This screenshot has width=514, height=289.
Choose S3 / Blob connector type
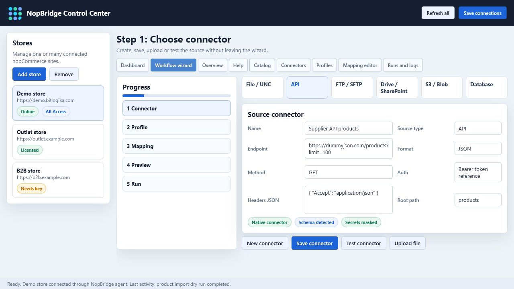442,88
